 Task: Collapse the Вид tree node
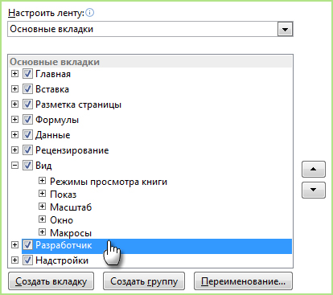point(14,166)
